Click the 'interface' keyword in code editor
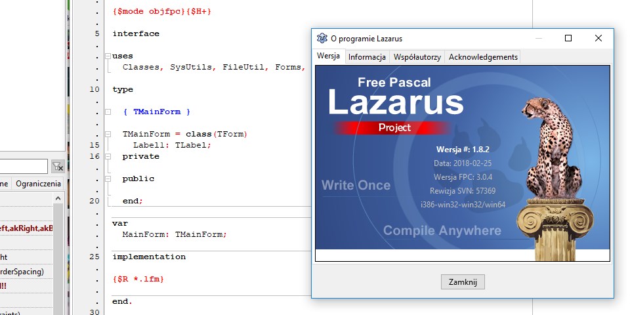The image size is (630, 315). 136,33
